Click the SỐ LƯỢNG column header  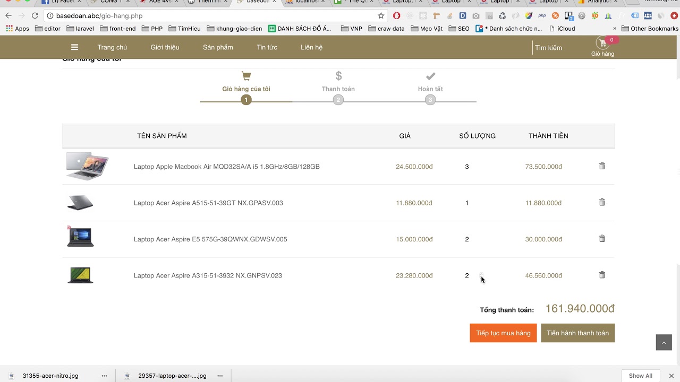point(478,136)
